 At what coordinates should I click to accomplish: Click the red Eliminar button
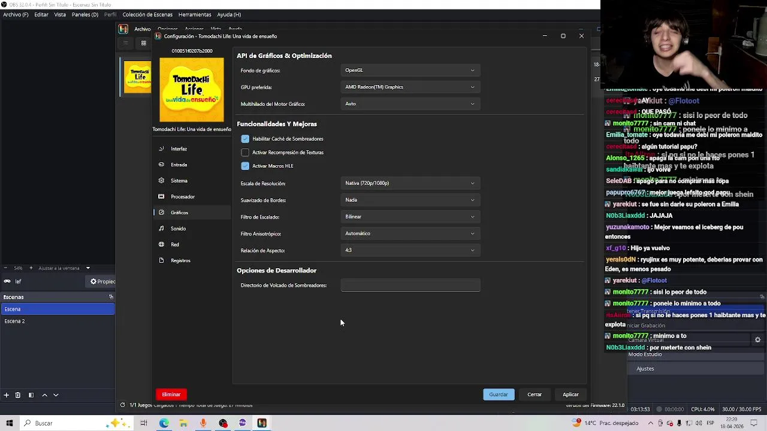click(x=171, y=394)
